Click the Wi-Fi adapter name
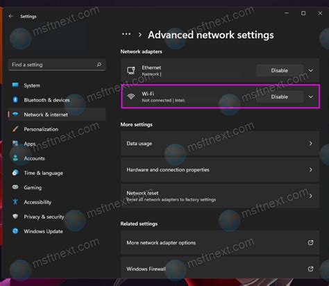The image size is (329, 286). click(148, 94)
